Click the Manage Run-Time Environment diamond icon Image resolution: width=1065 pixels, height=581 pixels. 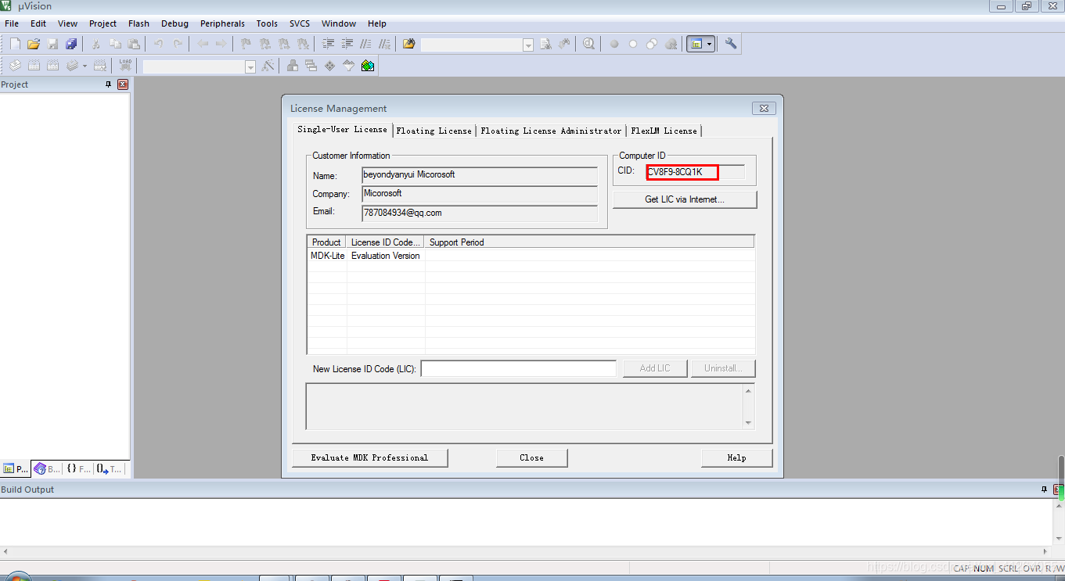click(329, 66)
